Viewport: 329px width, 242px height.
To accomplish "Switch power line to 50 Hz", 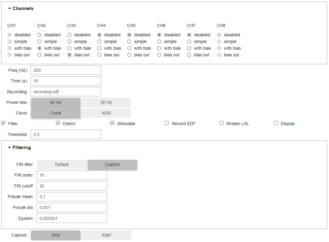I will point(106,102).
